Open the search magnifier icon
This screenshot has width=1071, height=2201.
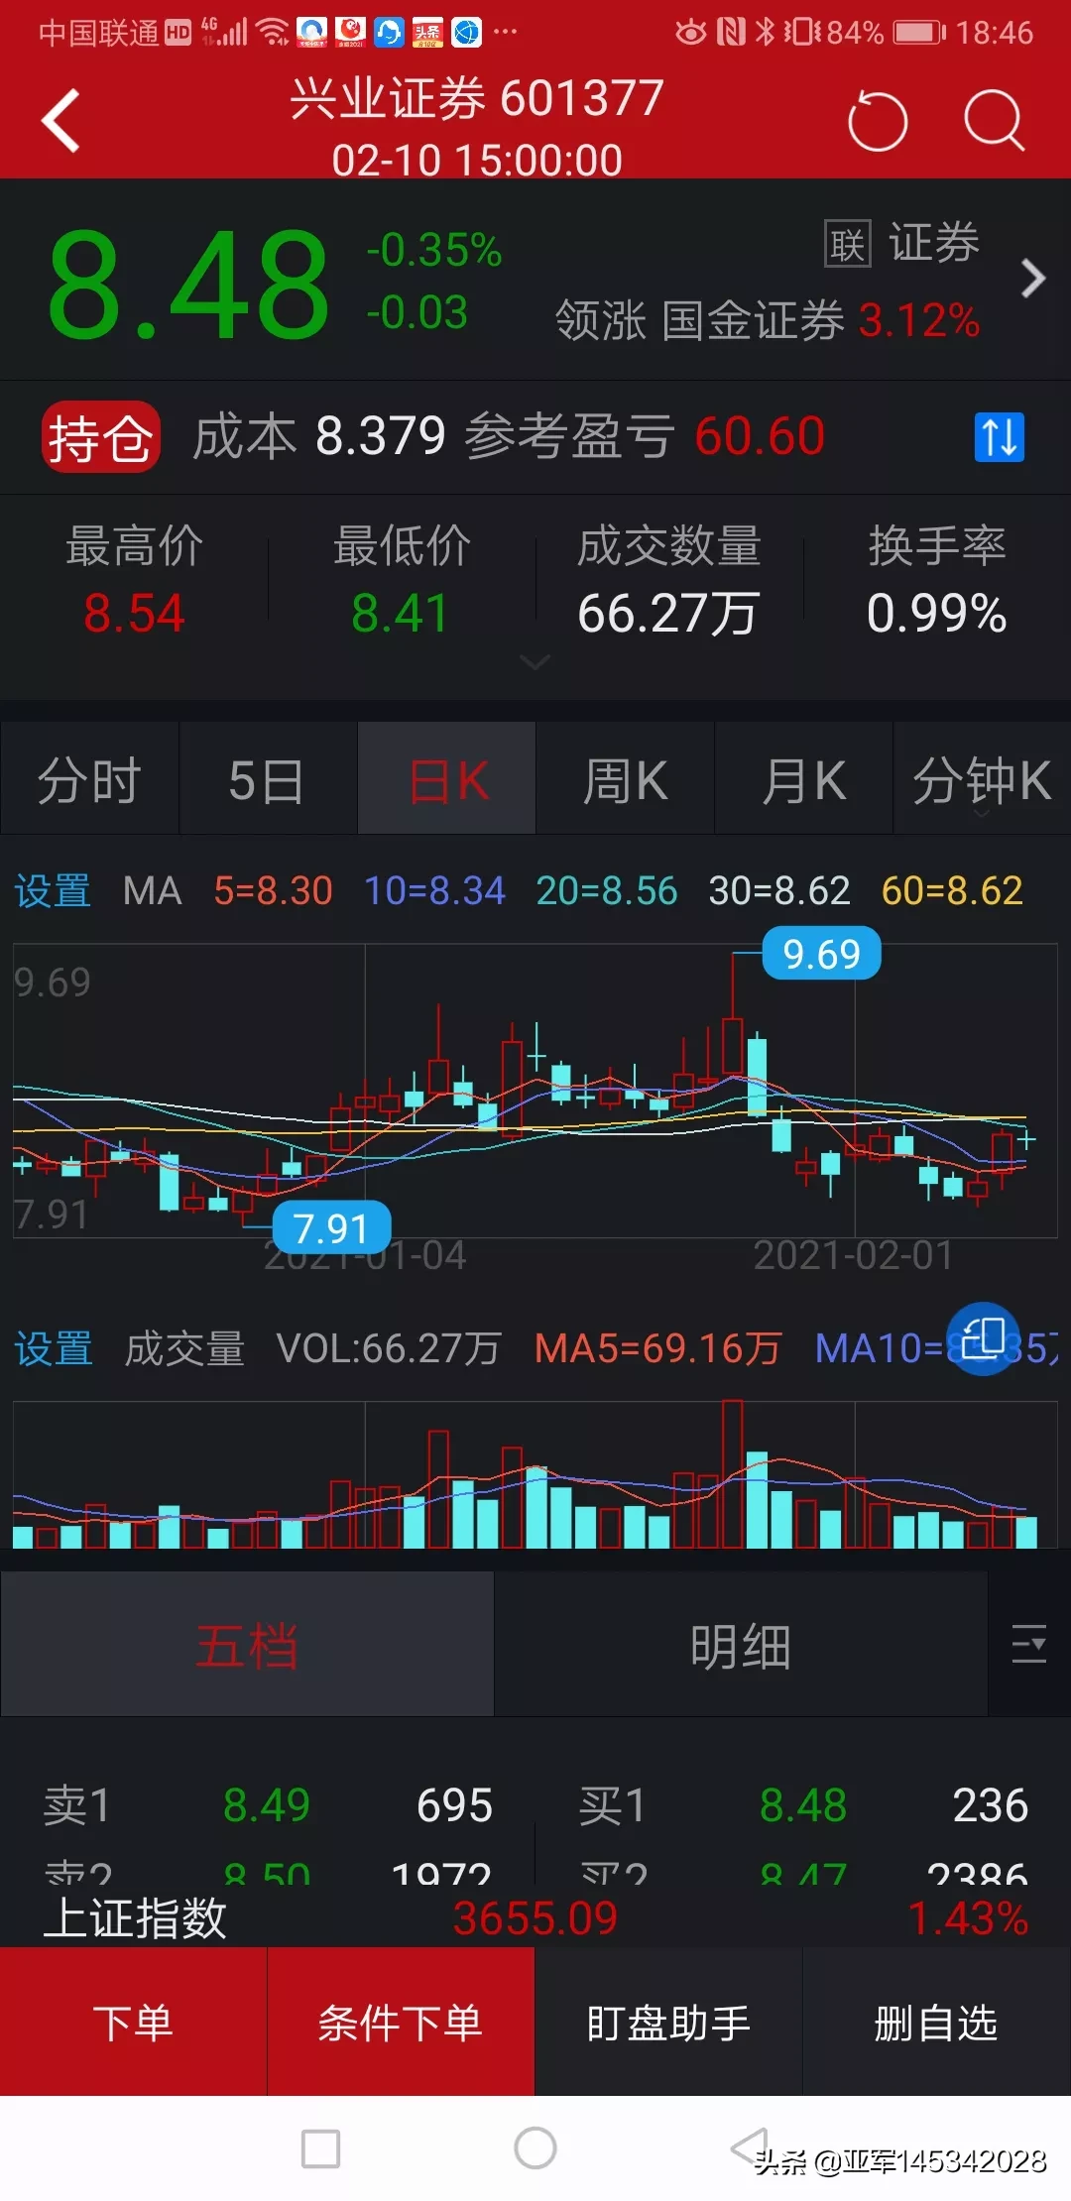point(994,121)
